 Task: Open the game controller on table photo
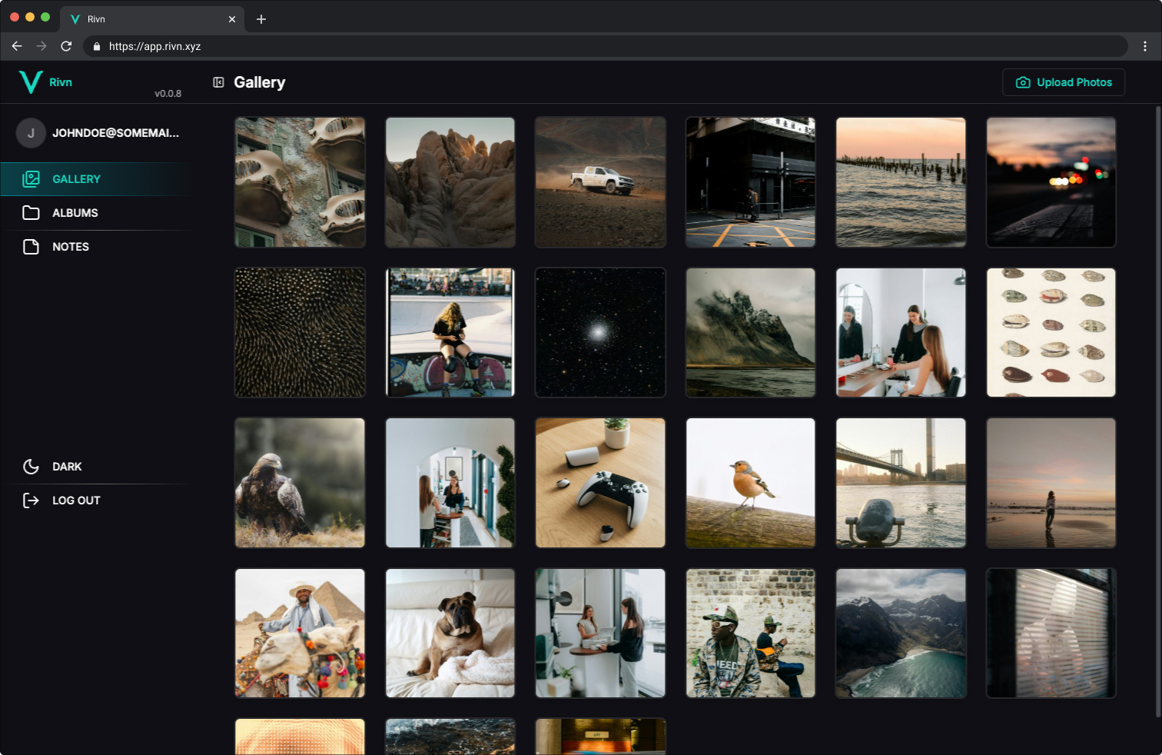(x=600, y=483)
